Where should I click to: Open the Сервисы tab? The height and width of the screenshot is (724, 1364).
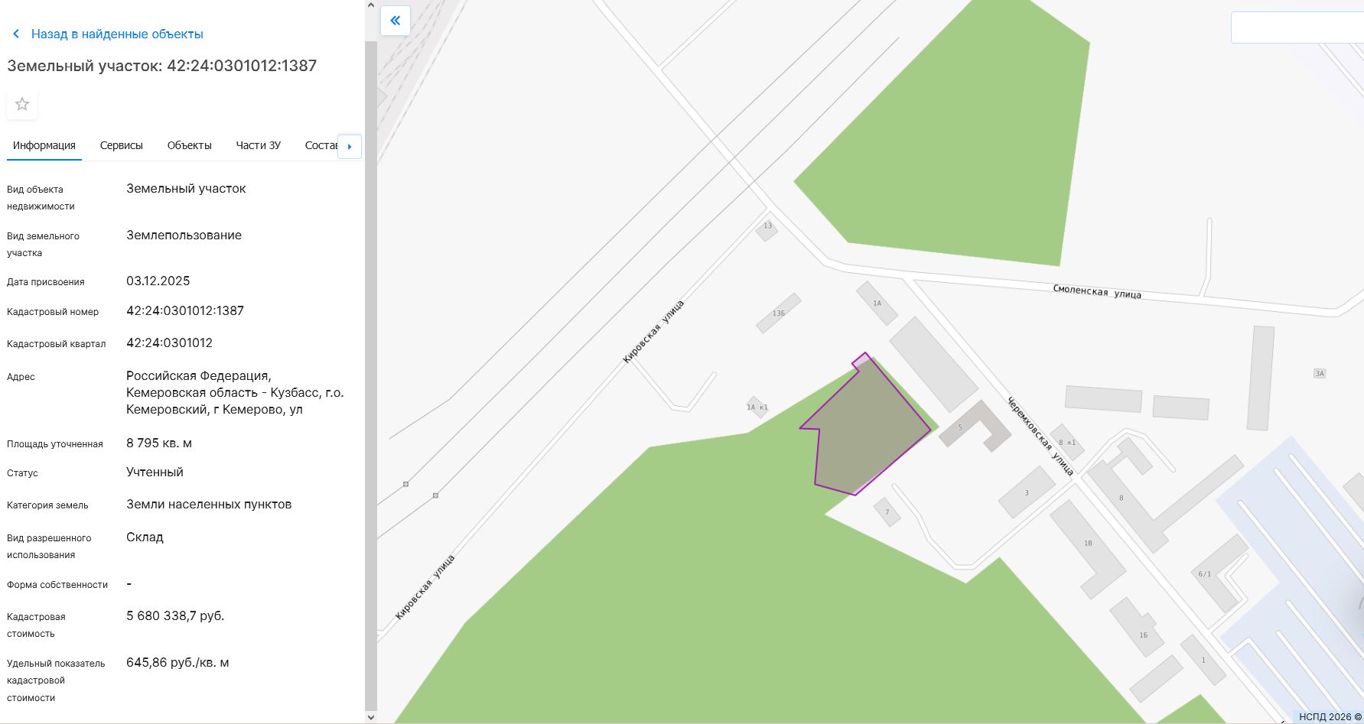pyautogui.click(x=121, y=145)
